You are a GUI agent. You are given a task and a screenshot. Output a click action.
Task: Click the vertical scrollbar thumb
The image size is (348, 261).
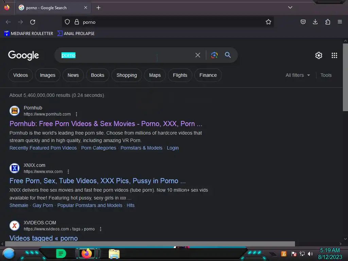coord(345,77)
